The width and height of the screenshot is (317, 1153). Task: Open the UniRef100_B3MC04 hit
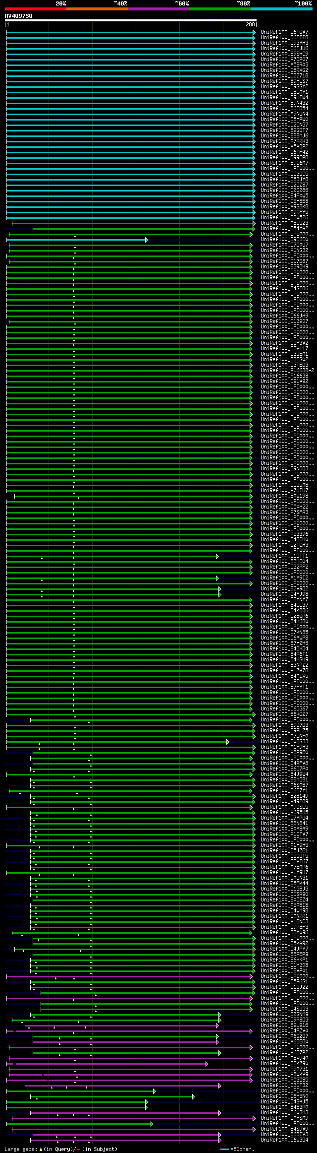pyautogui.click(x=284, y=561)
